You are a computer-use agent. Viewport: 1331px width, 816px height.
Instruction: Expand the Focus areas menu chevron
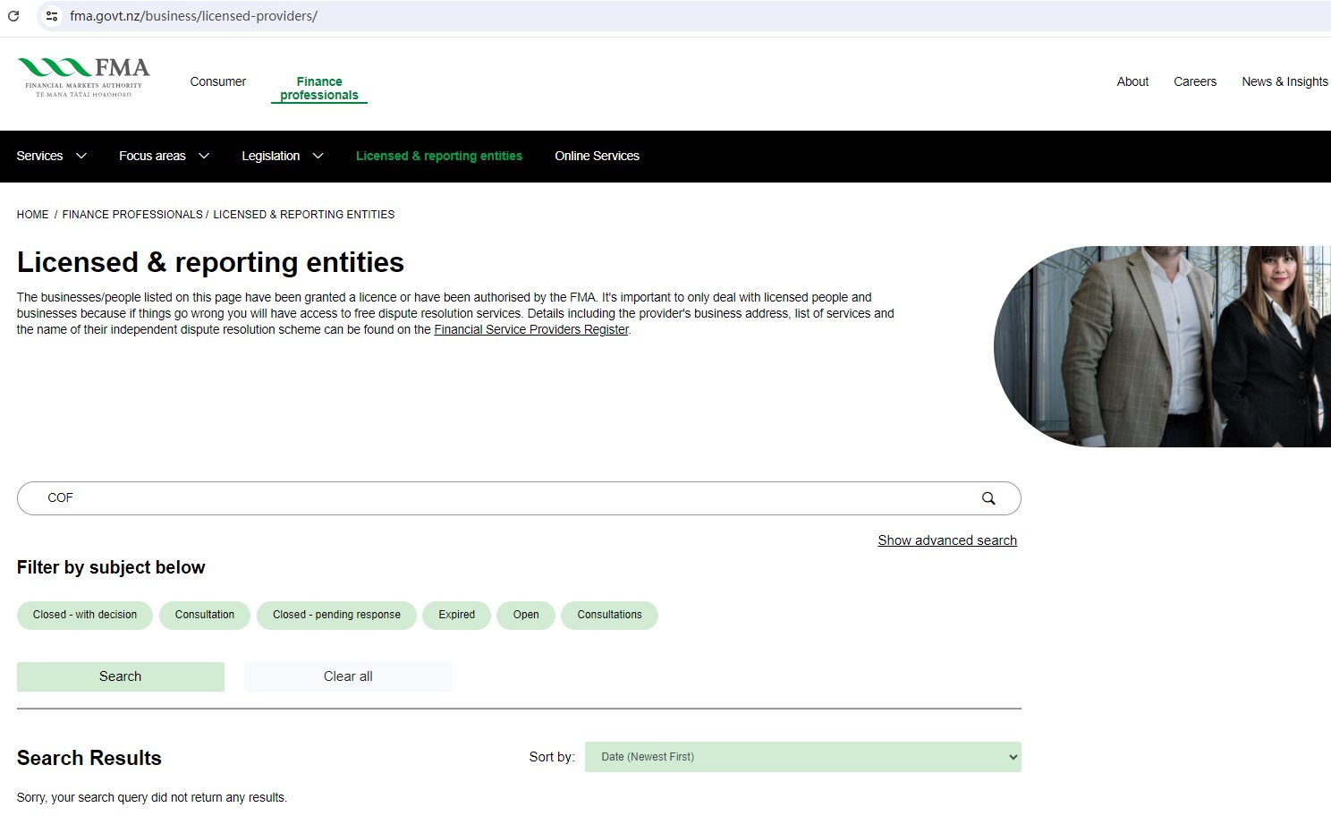tap(204, 156)
